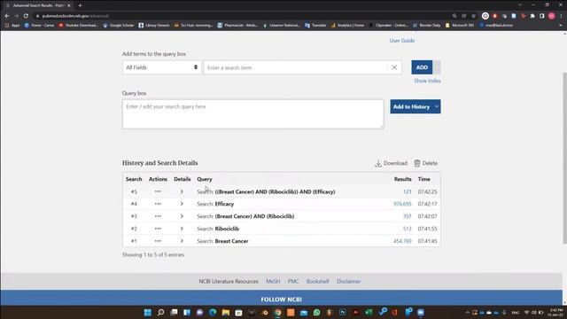Open taskbar Search
Viewport: 567px width, 319px height.
[x=161, y=313]
